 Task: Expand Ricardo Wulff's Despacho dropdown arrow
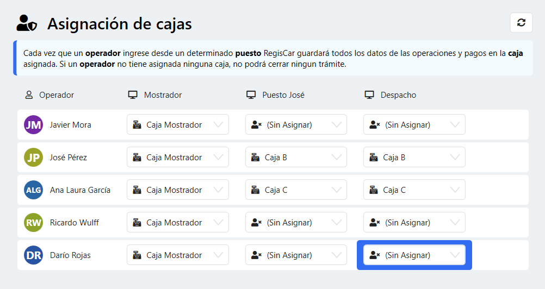(455, 222)
